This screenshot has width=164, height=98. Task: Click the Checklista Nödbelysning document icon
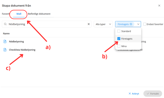(x=5, y=50)
